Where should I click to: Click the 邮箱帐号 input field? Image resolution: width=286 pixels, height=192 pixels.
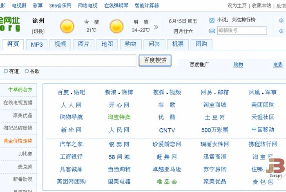point(242,31)
